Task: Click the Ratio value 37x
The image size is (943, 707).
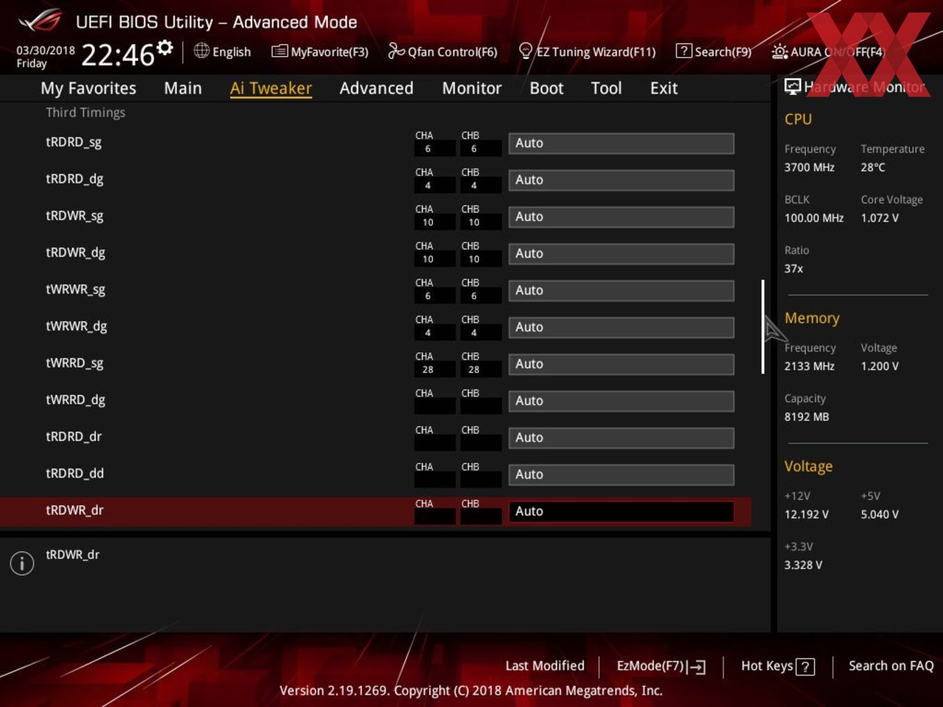Action: pyautogui.click(x=794, y=268)
